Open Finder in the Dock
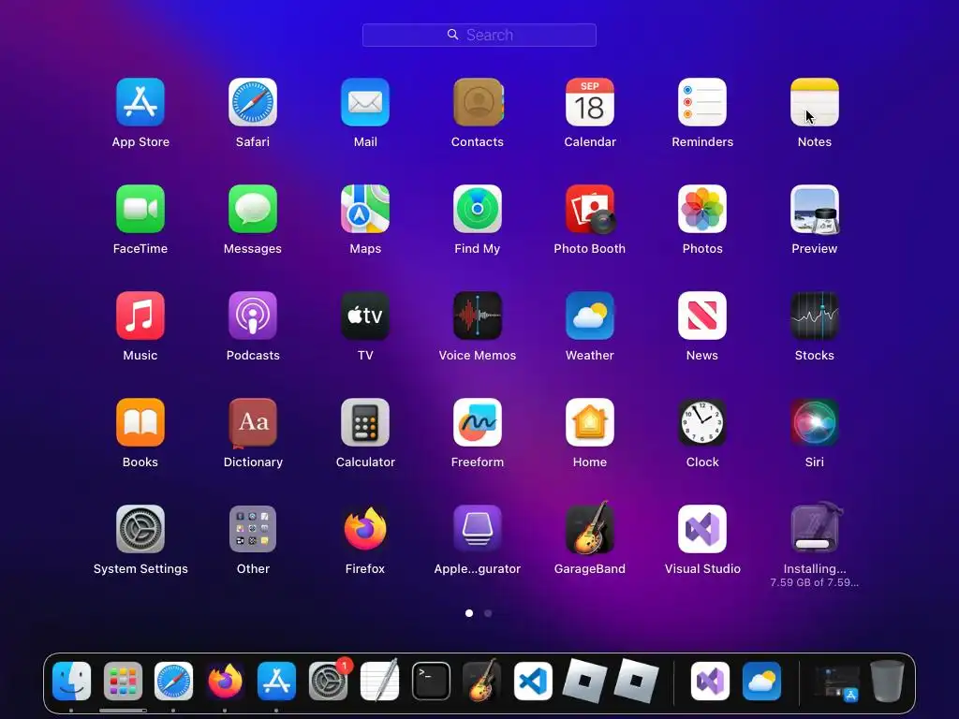 pyautogui.click(x=71, y=681)
